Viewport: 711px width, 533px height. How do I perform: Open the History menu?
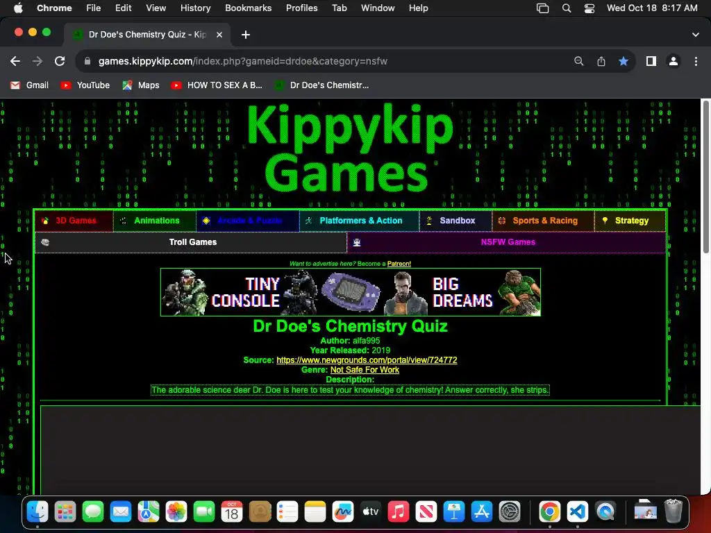coord(195,8)
